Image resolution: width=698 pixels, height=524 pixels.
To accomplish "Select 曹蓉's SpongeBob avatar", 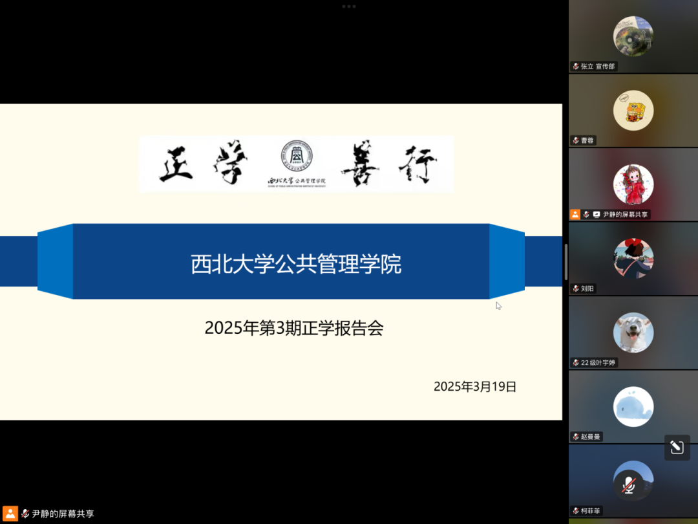I will (x=633, y=110).
